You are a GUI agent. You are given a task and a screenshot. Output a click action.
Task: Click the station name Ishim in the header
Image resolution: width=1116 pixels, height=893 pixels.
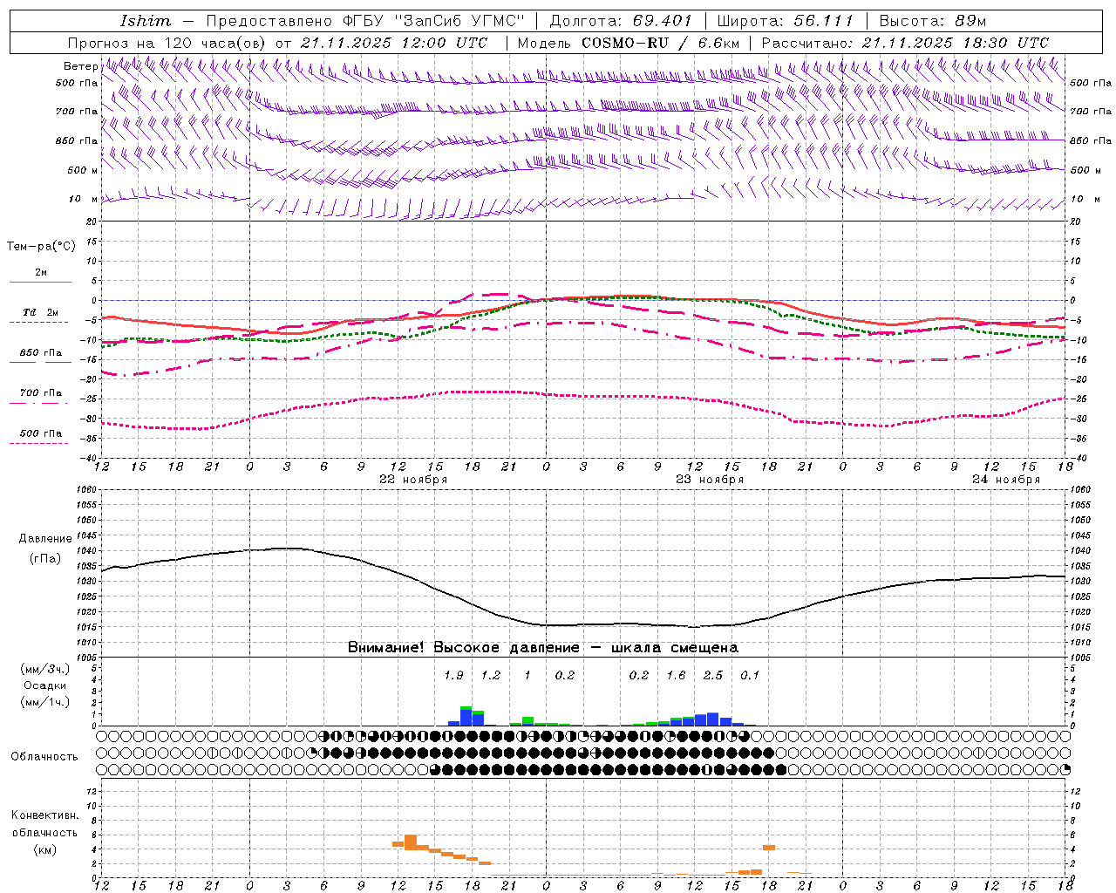click(x=146, y=20)
